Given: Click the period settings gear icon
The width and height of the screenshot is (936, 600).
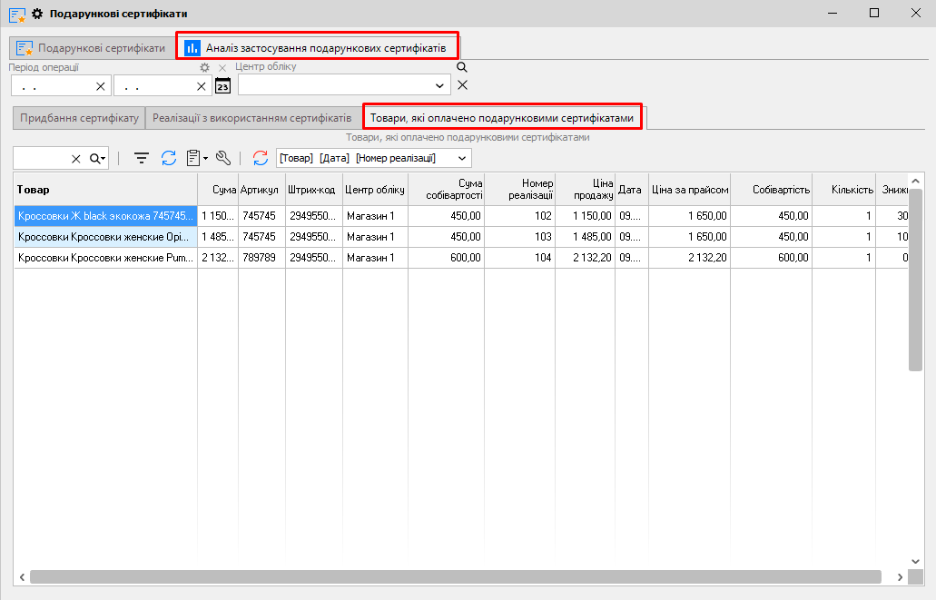Looking at the screenshot, I should pos(205,68).
